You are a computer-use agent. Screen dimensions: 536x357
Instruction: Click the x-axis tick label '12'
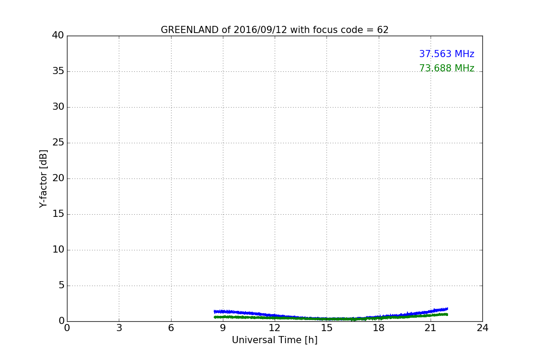click(275, 328)
